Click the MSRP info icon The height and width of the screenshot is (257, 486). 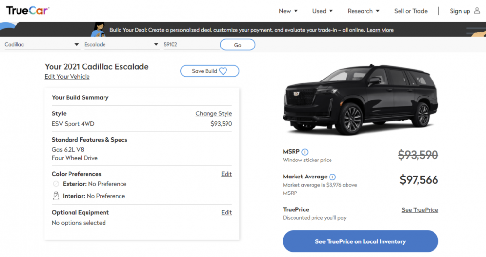[x=305, y=152]
